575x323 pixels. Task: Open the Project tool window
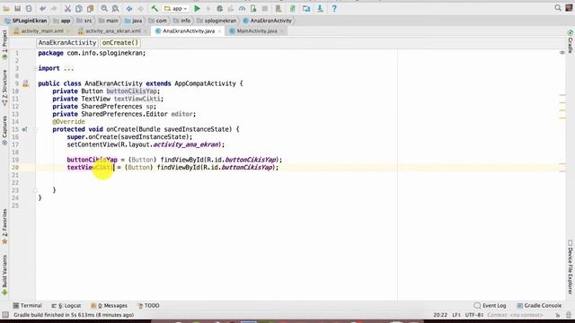click(x=4, y=45)
